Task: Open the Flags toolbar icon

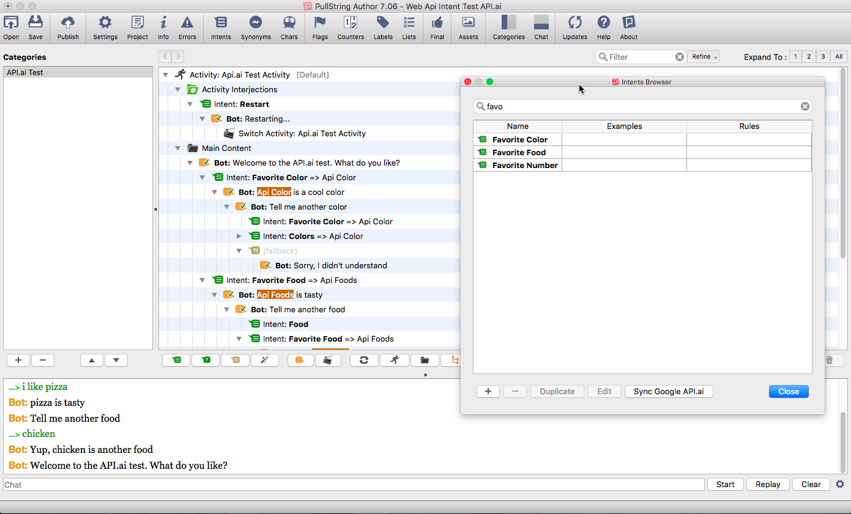Action: pos(320,27)
